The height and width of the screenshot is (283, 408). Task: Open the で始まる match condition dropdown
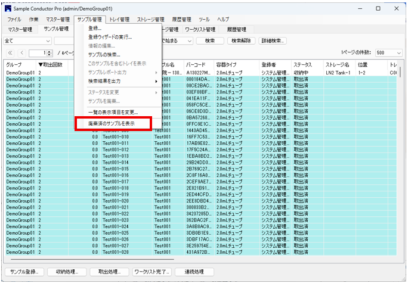click(x=189, y=41)
